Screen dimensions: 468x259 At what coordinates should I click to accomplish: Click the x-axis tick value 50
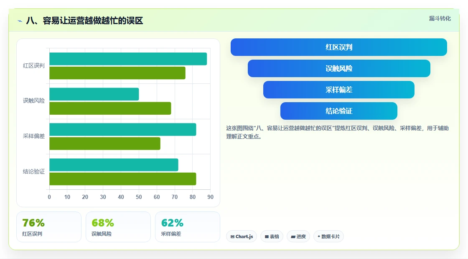coord(139,197)
